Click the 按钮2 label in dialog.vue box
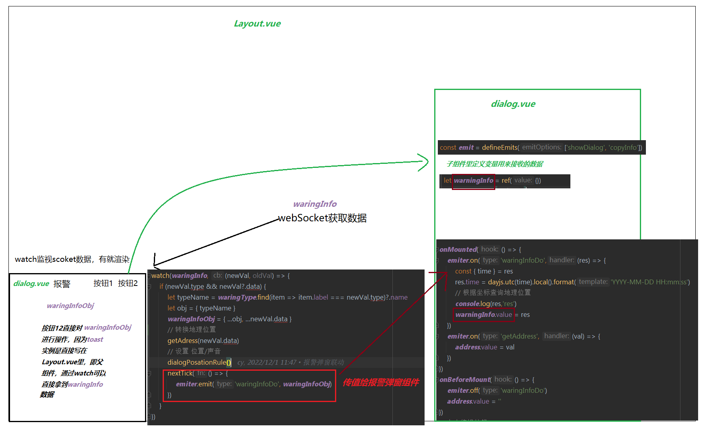Viewport: 719px width, 445px height. pyautogui.click(x=128, y=283)
